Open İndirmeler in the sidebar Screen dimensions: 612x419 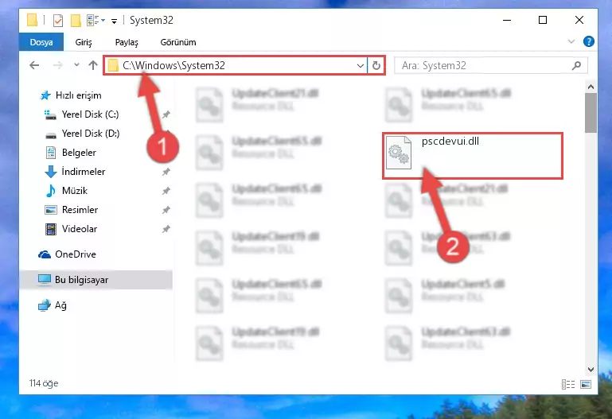click(x=75, y=172)
